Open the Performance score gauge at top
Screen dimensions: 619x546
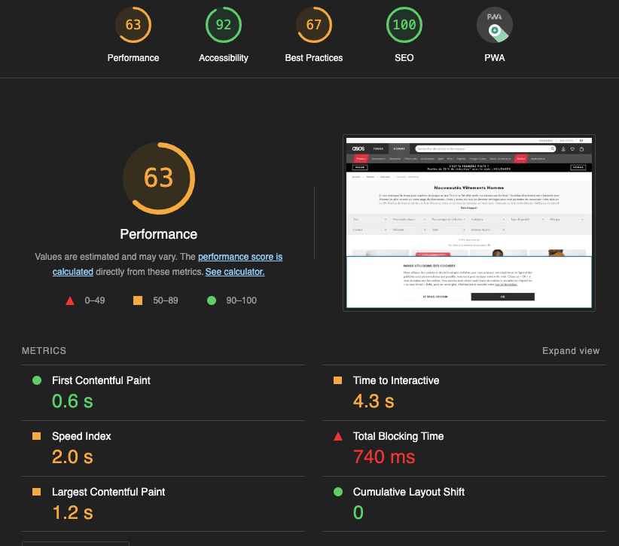pyautogui.click(x=133, y=25)
